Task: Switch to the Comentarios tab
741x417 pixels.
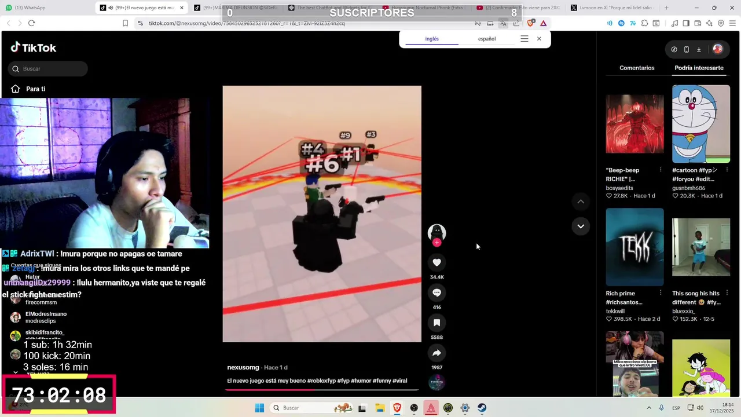Action: tap(637, 68)
